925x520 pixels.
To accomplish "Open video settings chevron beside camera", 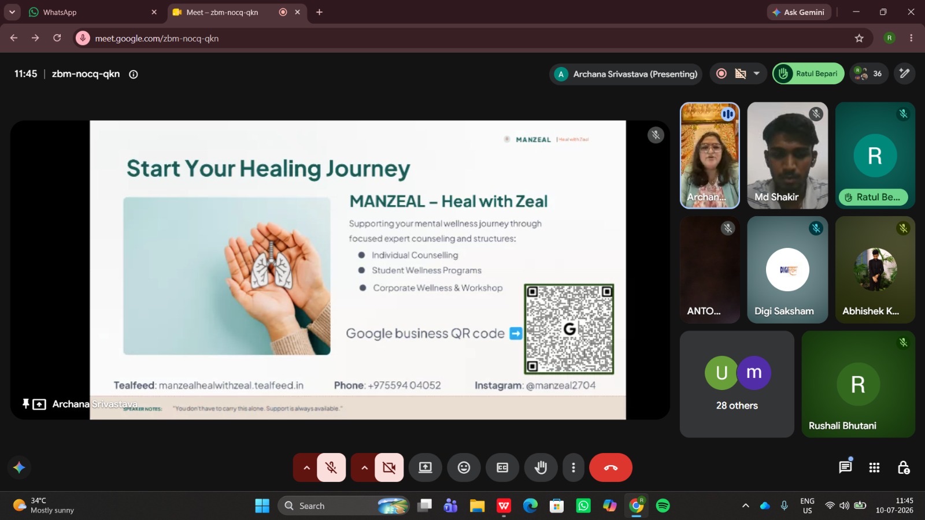I will [364, 467].
